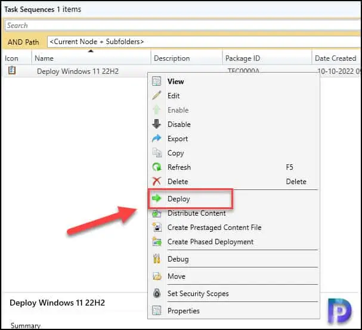The width and height of the screenshot is (362, 330).
Task: Click the down arrow icon beside Disable
Action: tap(157, 124)
